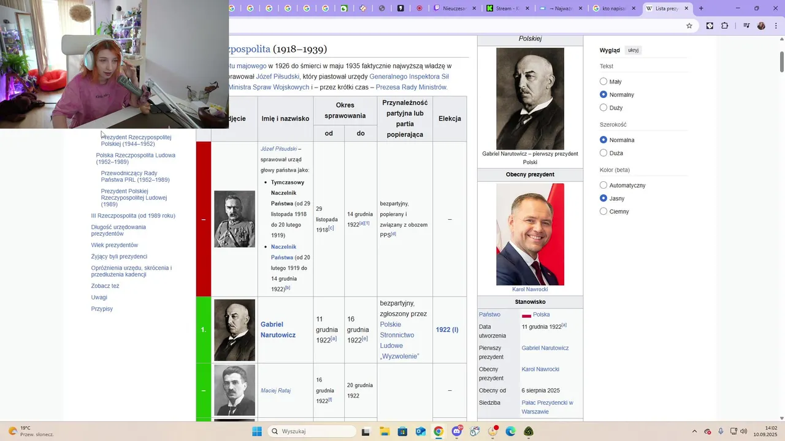Switch to the Najważn… browser tab

[x=560, y=9]
